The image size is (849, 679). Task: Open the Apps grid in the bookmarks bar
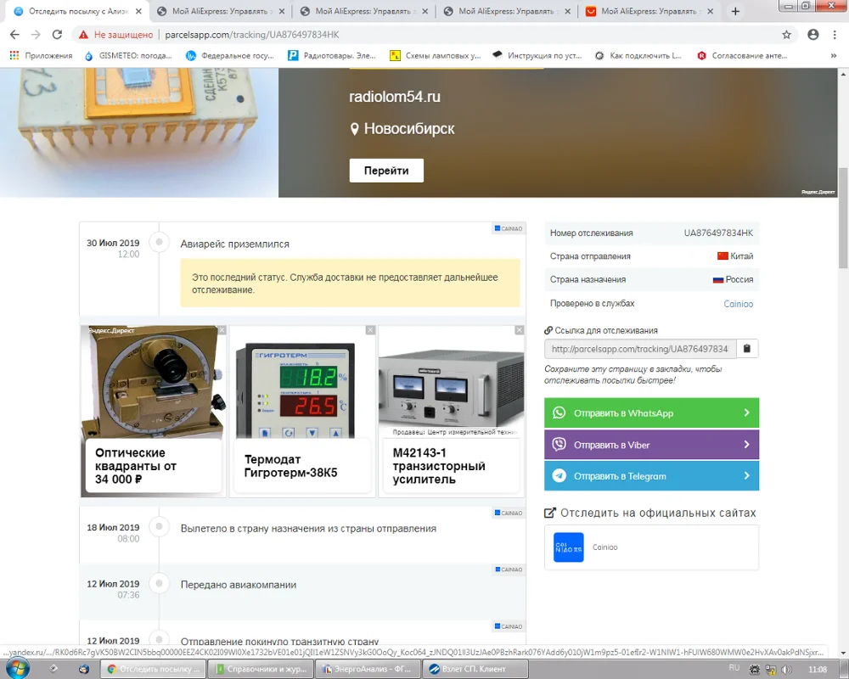click(14, 55)
